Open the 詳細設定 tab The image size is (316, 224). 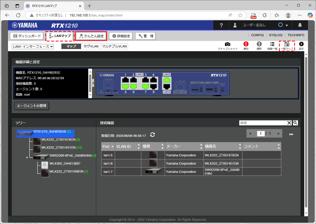121,36
